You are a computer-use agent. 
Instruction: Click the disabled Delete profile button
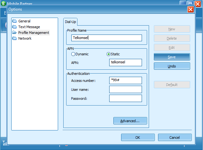[172, 38]
